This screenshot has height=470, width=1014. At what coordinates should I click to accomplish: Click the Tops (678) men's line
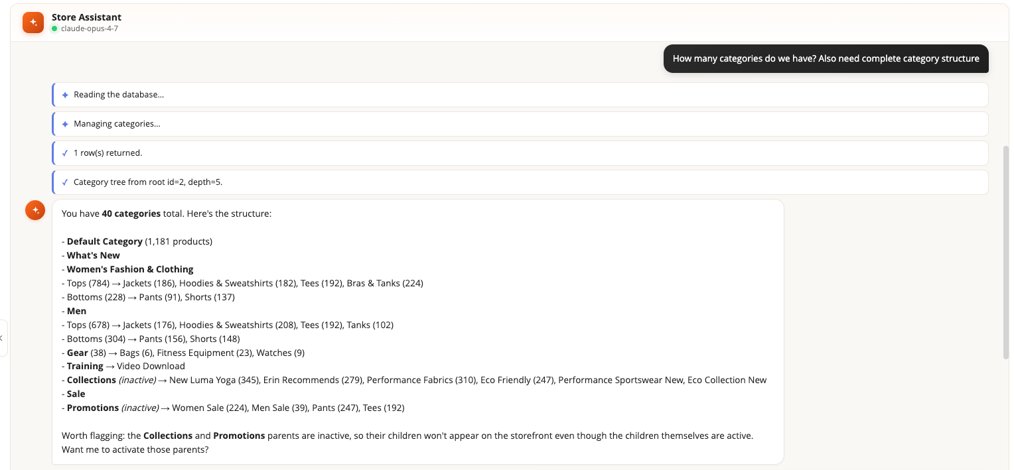(x=228, y=325)
